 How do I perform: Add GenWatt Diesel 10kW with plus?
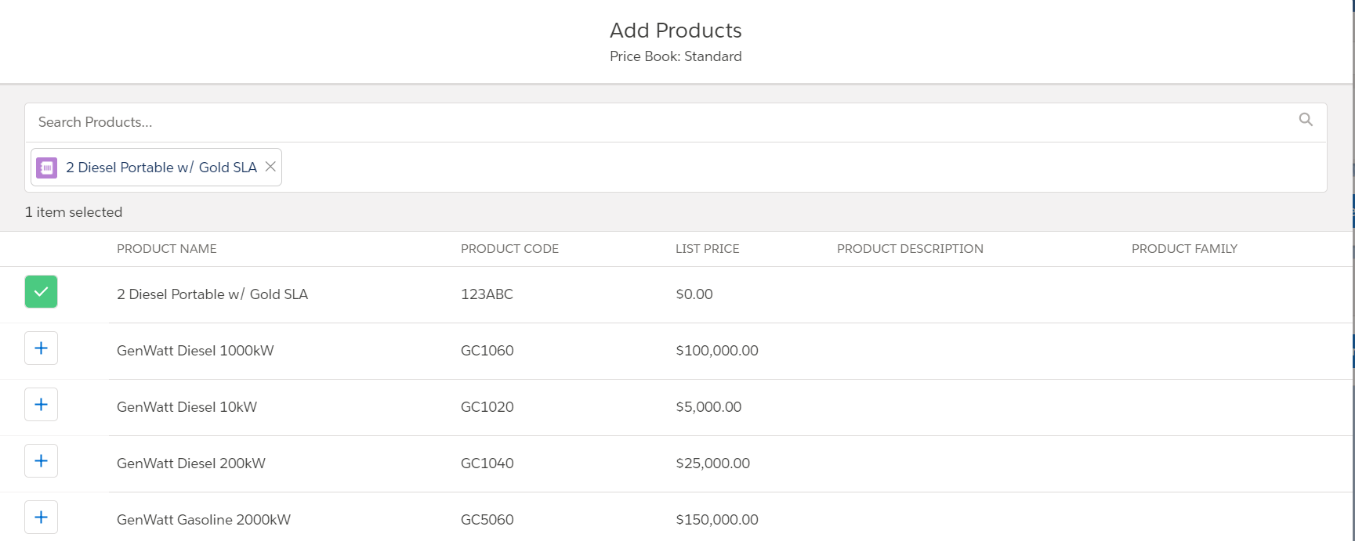coord(41,405)
